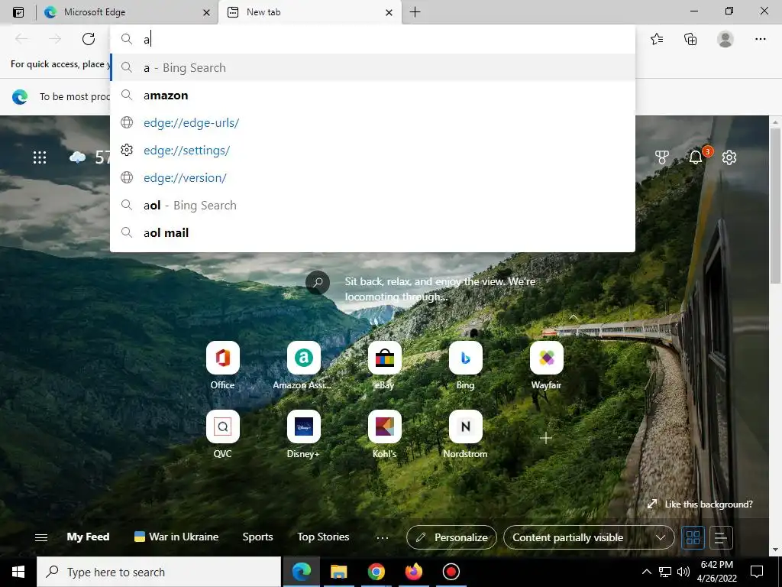Close the Microsoft Edge tab

coord(206,12)
